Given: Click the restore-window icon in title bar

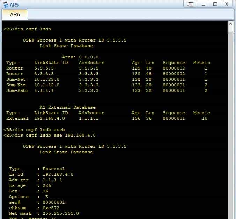Looking at the screenshot, I should 190,4.
